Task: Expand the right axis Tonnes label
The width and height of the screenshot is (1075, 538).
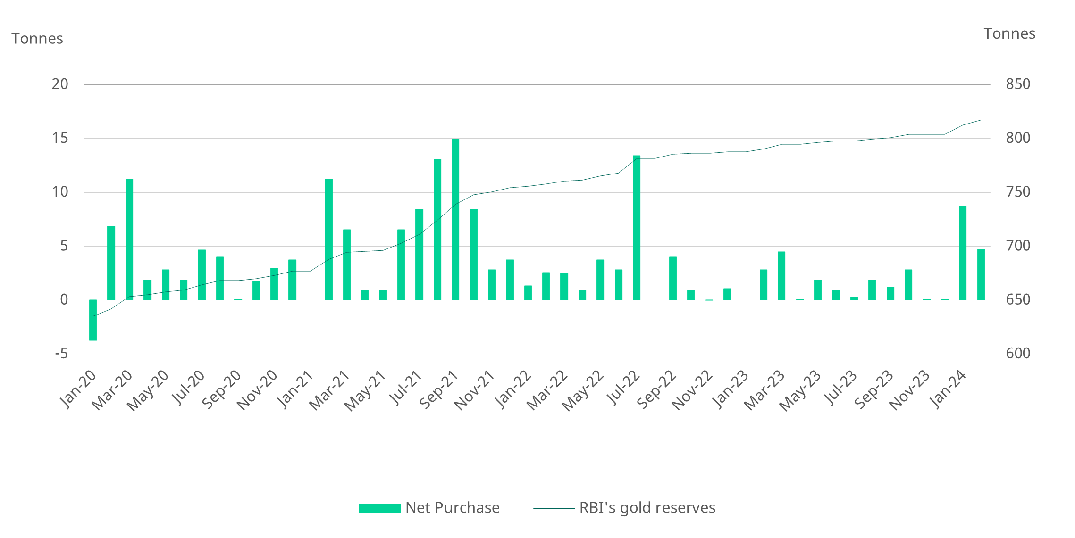Action: tap(1010, 33)
